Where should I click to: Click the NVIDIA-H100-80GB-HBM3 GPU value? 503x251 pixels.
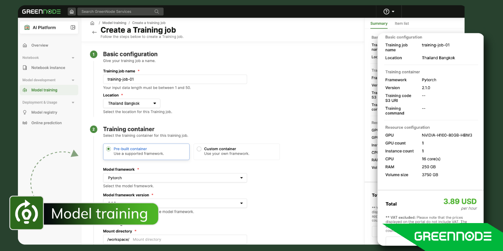tap(447, 135)
